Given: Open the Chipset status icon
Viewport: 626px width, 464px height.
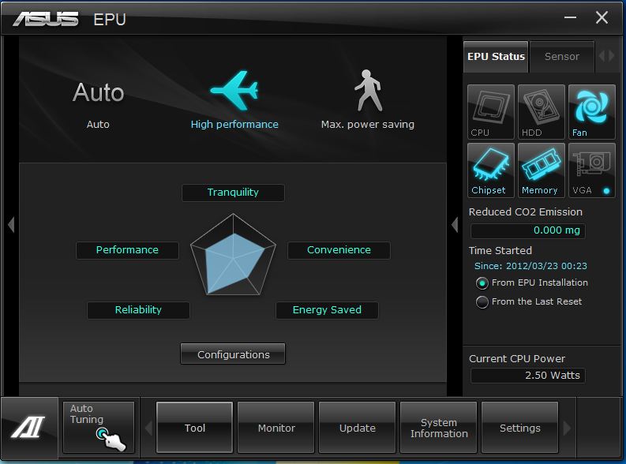Looking at the screenshot, I should (x=491, y=170).
